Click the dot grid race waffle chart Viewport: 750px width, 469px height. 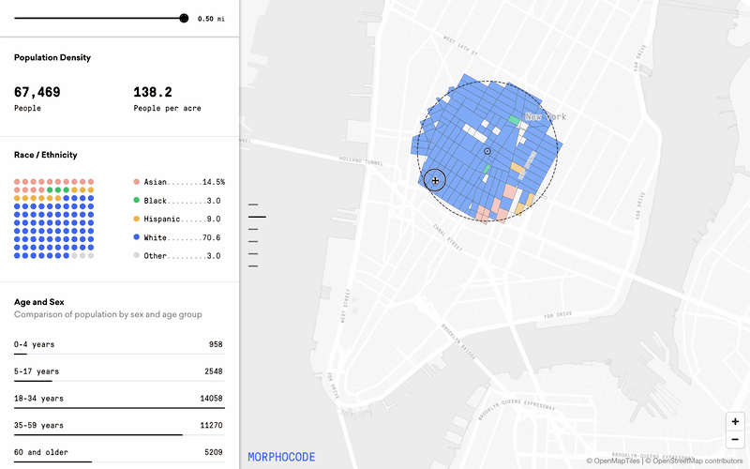pos(54,219)
